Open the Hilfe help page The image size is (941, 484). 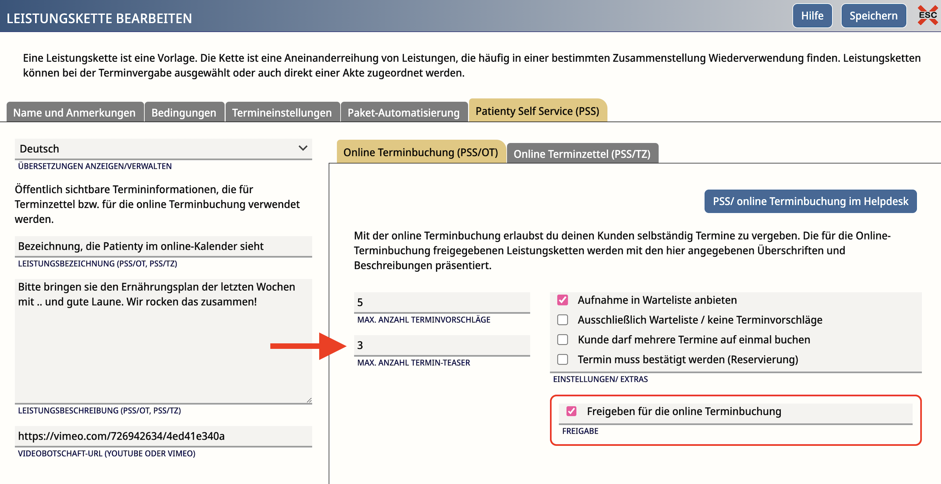(812, 16)
